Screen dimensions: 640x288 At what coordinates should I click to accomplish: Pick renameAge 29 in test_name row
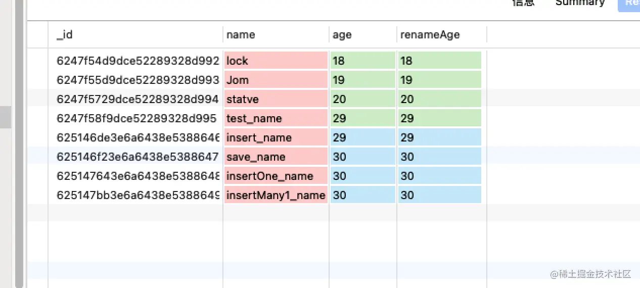click(x=440, y=118)
